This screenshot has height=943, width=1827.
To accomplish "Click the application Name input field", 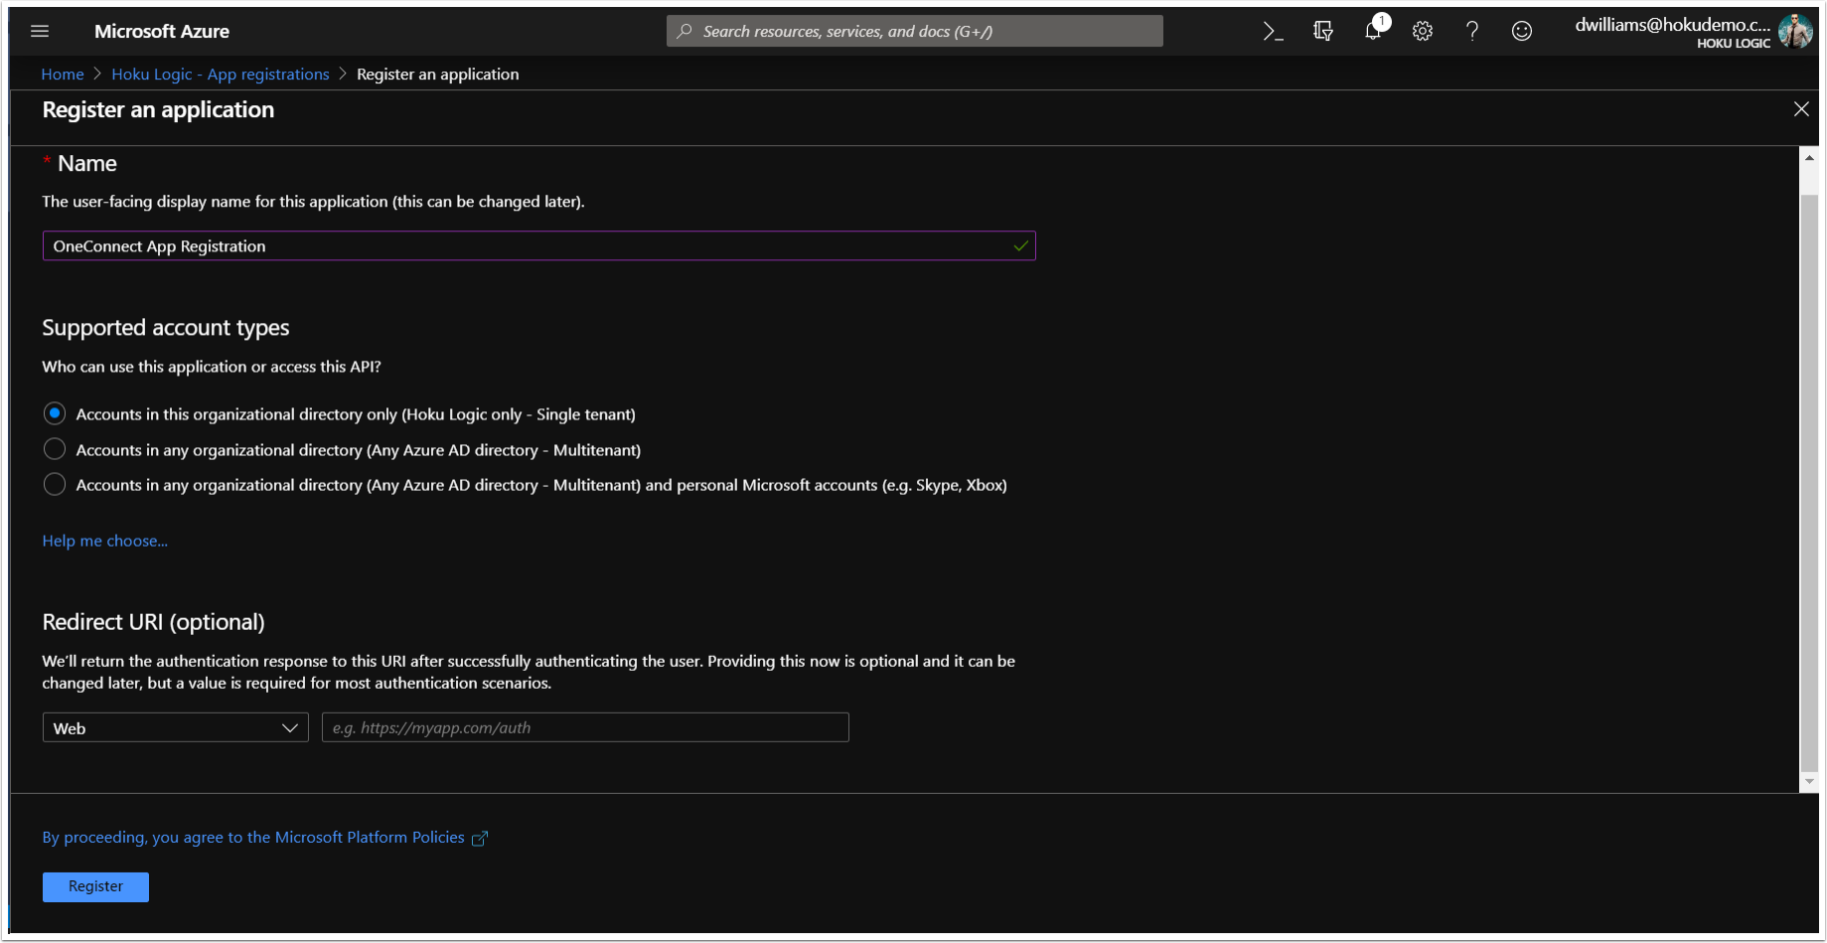I will [538, 245].
